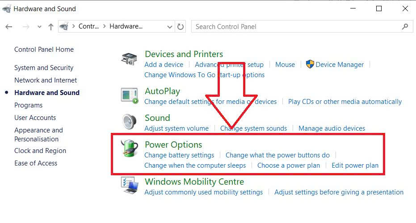Click Change battery settings
This screenshot has width=416, height=223.
coord(179,155)
